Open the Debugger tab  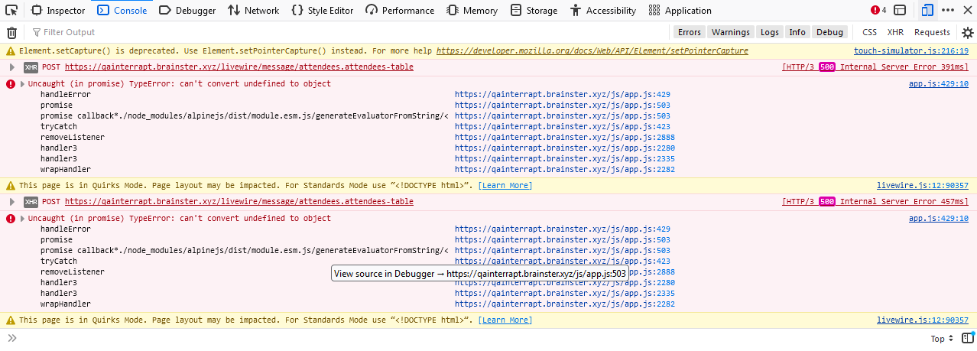[187, 11]
